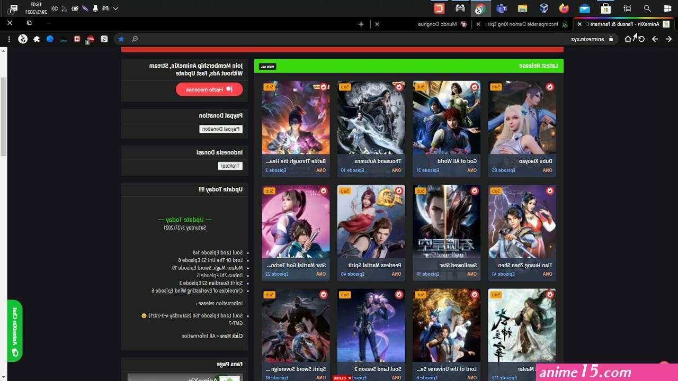Open the Soul Land Season 2 poster
Screen dimensions: 678x381
[x=371, y=325]
